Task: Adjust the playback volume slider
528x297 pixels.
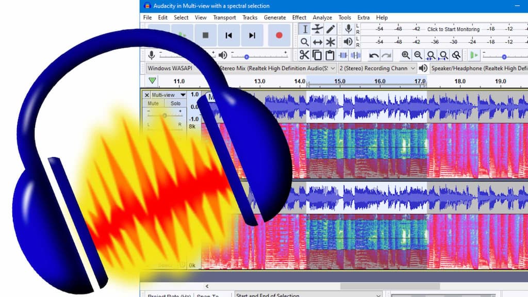Action: (x=247, y=57)
